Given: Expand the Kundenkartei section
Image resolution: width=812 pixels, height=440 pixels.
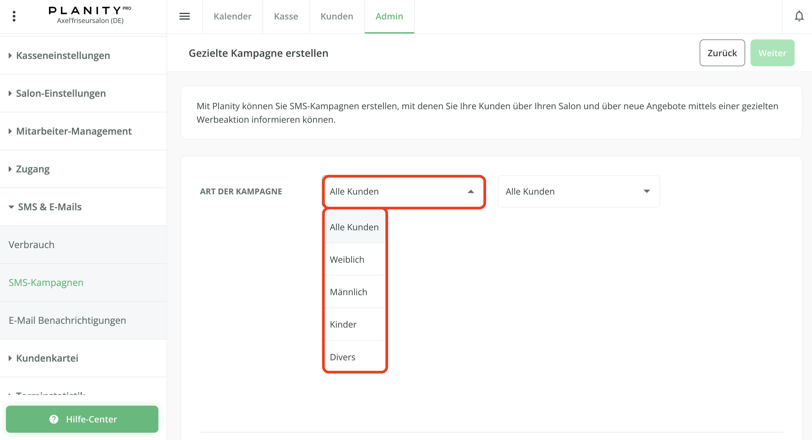Looking at the screenshot, I should pos(83,358).
